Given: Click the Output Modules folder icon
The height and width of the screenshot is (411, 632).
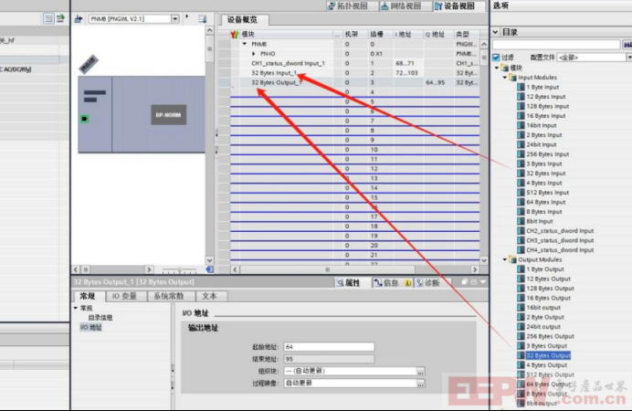Looking at the screenshot, I should 512,259.
